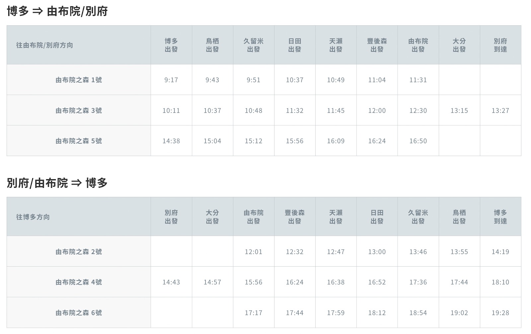
Task: Click the 9:17 Hakata departure time
Action: pyautogui.click(x=171, y=80)
